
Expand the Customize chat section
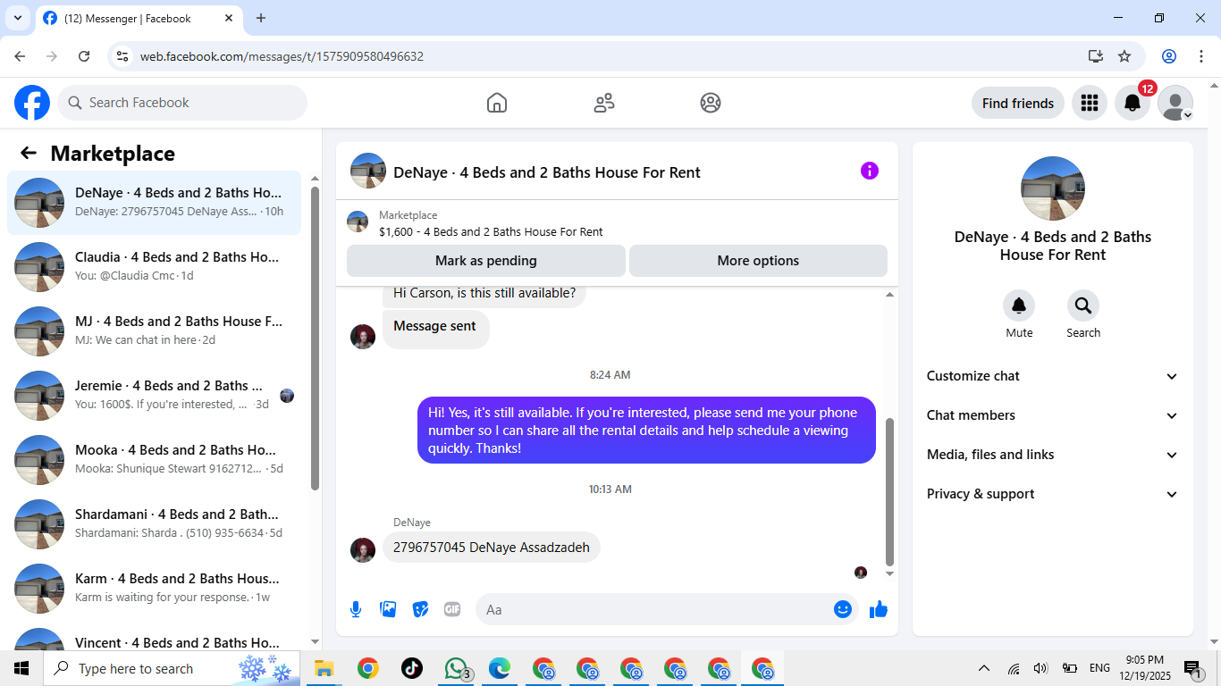click(1053, 376)
